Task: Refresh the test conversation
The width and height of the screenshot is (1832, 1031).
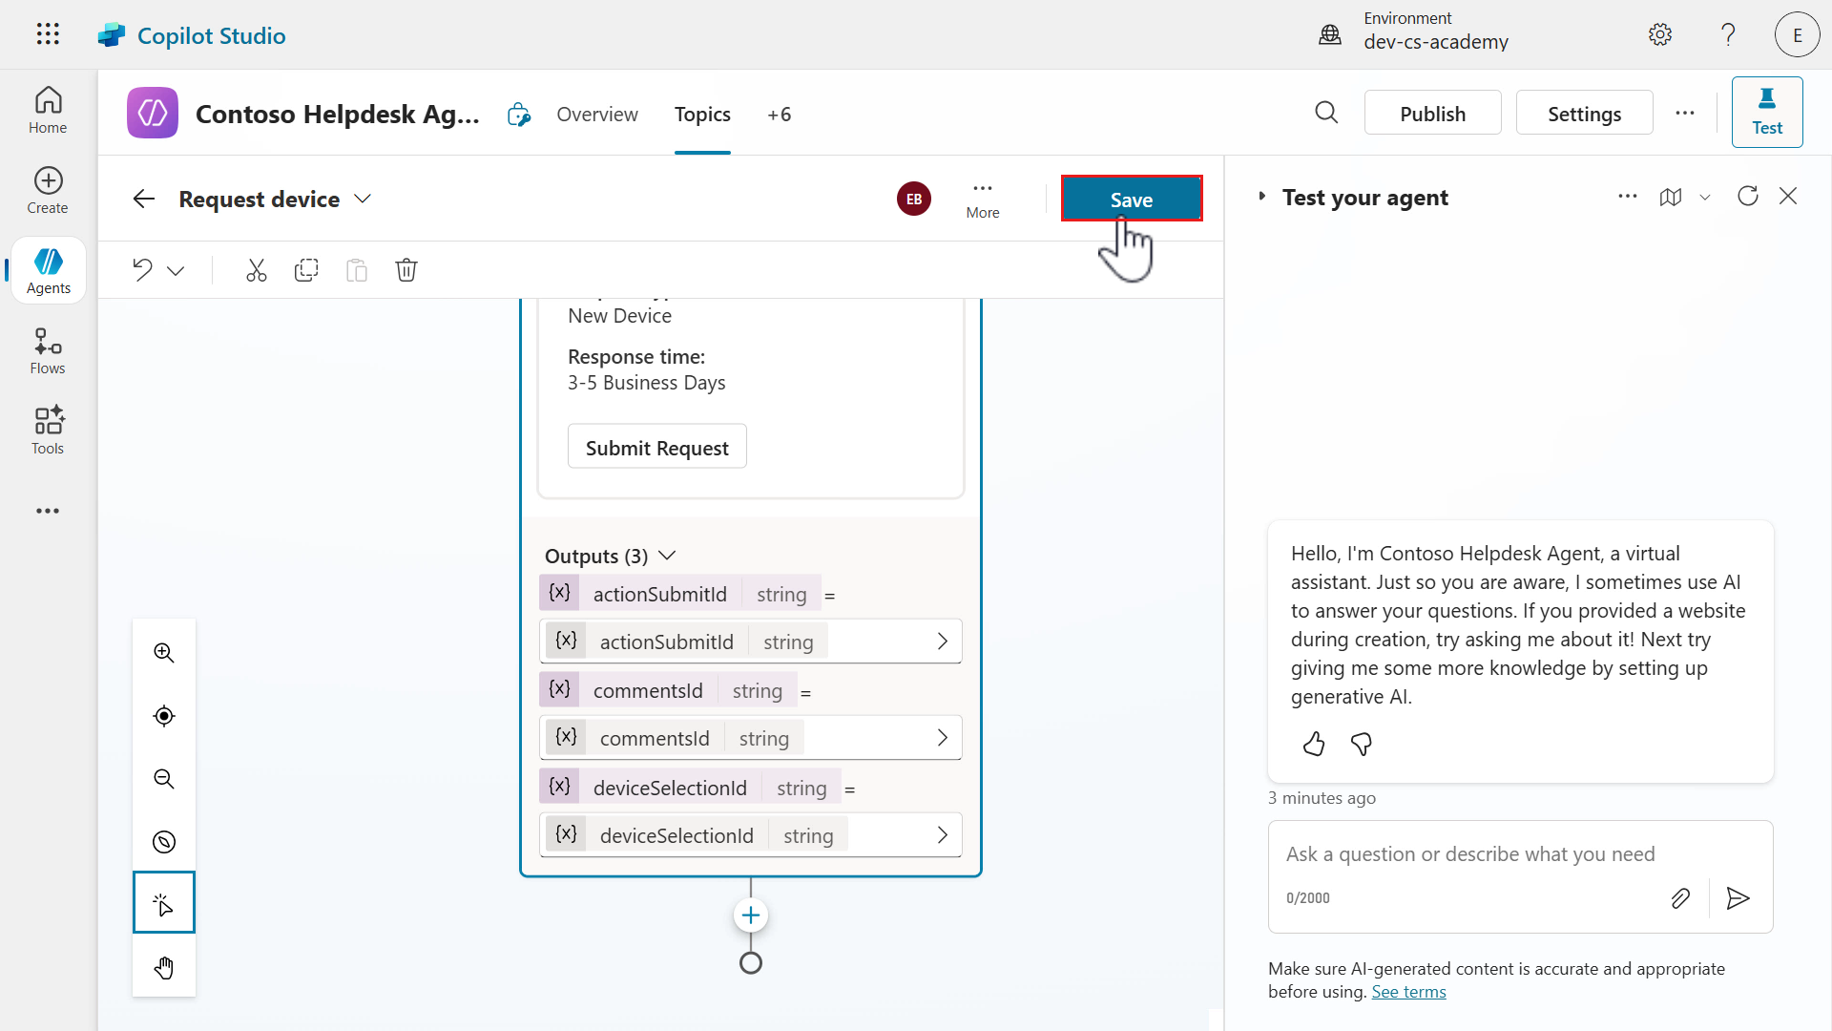Action: pos(1748,197)
